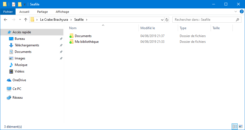Switch to details view in status bar
Viewport: 245px width, 130px height.
(x=235, y=126)
